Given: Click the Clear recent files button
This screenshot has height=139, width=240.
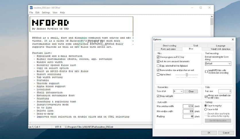Looking at the screenshot, I should [191, 91].
